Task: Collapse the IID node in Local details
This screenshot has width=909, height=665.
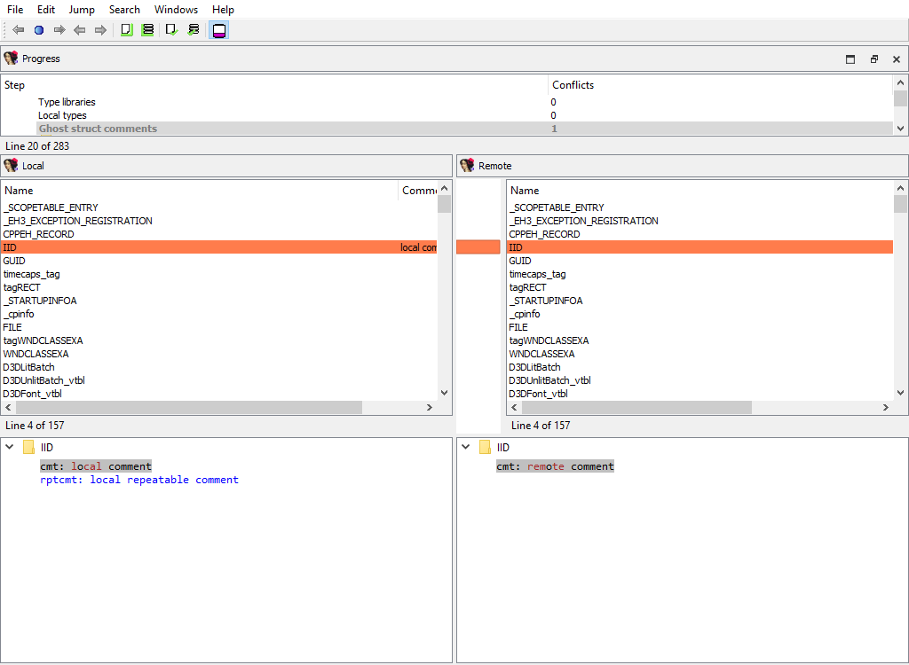Action: (x=10, y=448)
